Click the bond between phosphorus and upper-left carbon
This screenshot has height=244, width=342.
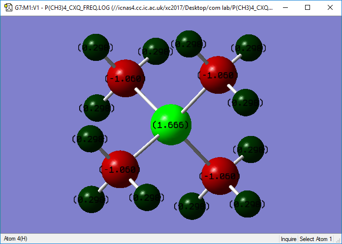coord(146,99)
